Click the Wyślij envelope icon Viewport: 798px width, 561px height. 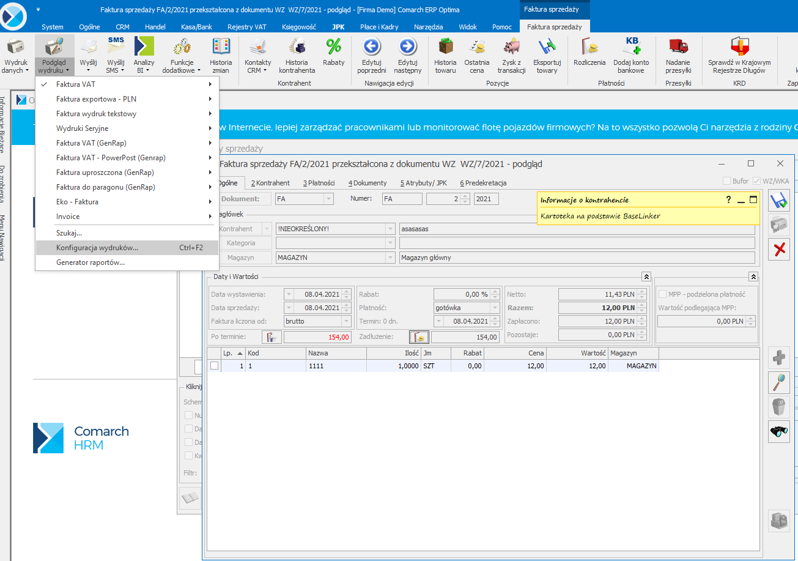88,47
